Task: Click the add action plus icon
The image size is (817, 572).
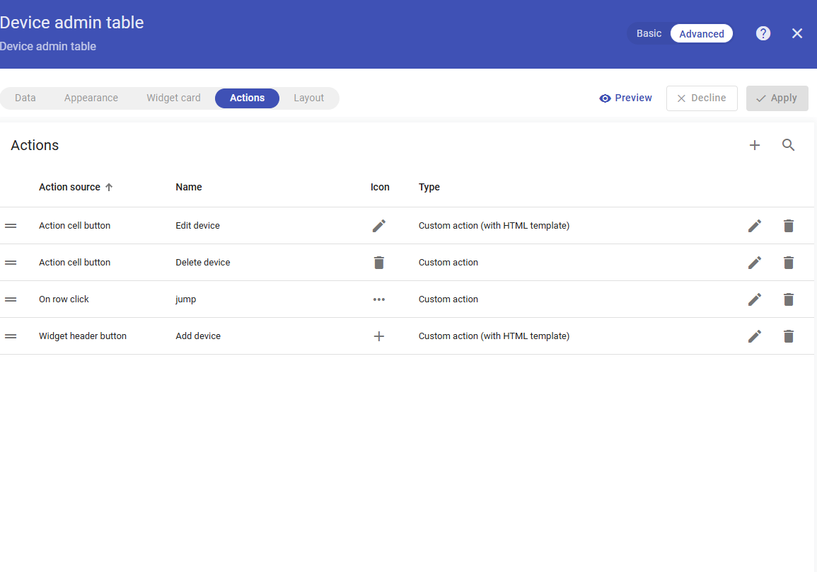Action: coord(755,145)
